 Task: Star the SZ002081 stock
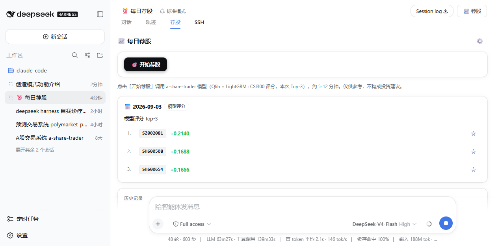coord(474,133)
